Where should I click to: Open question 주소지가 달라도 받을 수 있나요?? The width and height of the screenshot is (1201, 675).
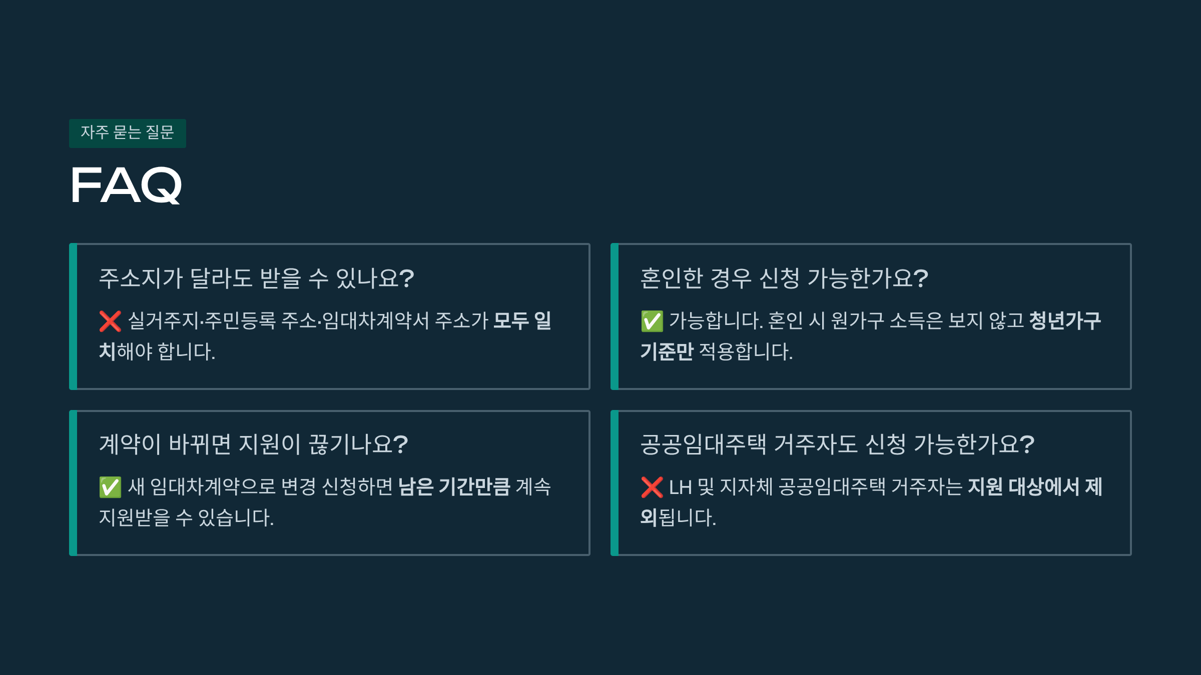256,278
